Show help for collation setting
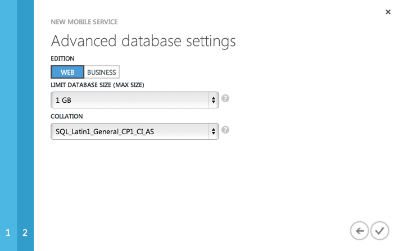The width and height of the screenshot is (399, 251). point(225,130)
